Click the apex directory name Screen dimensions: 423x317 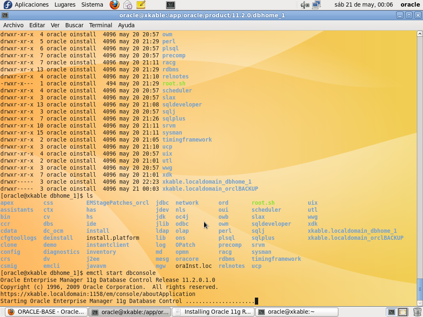[x=7, y=203]
